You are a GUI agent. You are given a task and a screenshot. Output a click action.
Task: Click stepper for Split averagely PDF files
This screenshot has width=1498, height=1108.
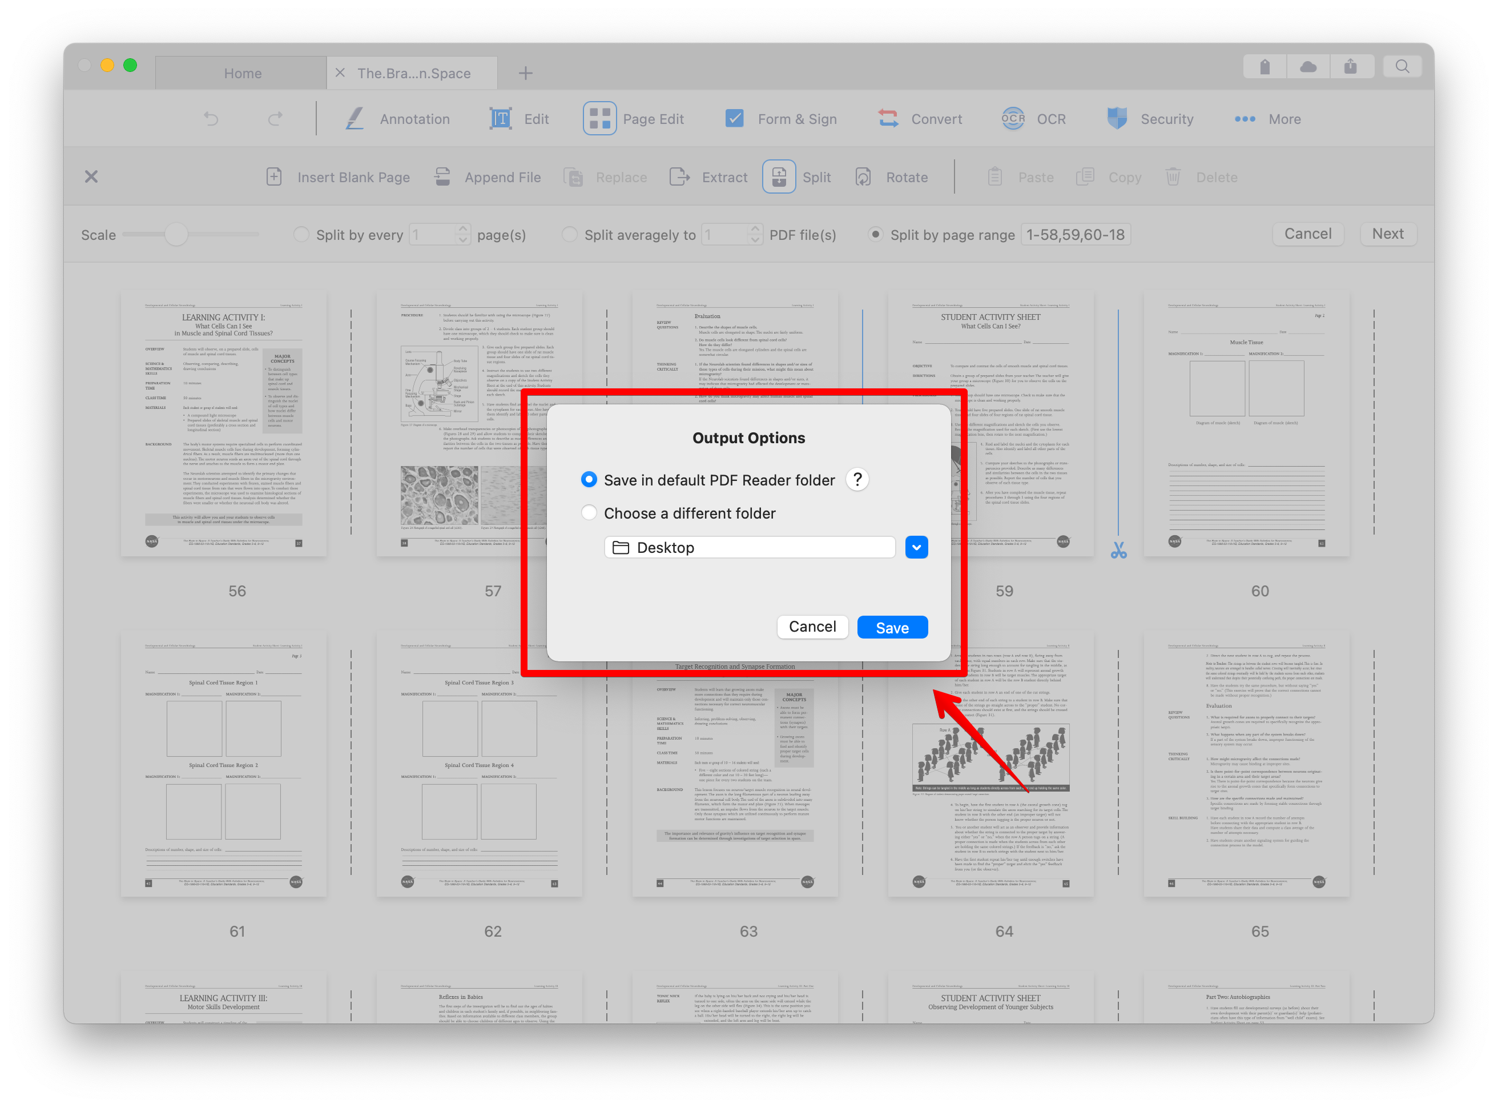click(x=755, y=234)
